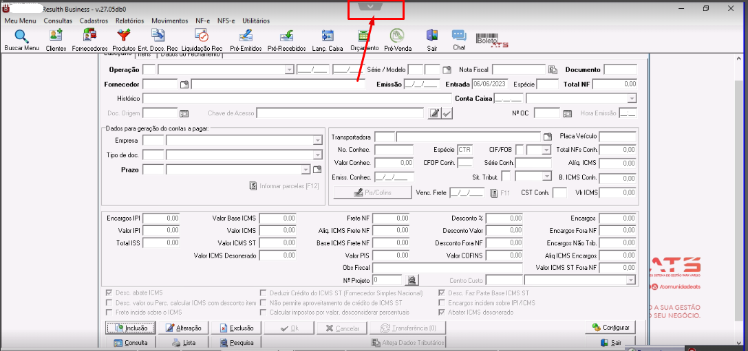Screen dimensions: 748x351
Task: Expand the Conta Caixa dropdown
Action: point(632,99)
